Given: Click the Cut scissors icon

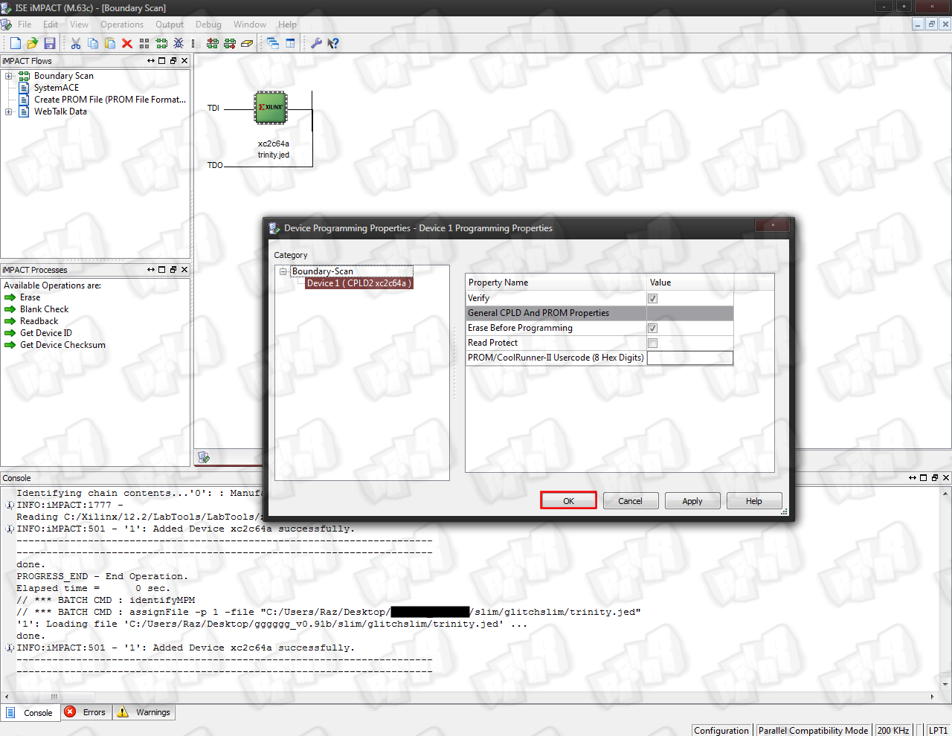Looking at the screenshot, I should (76, 43).
